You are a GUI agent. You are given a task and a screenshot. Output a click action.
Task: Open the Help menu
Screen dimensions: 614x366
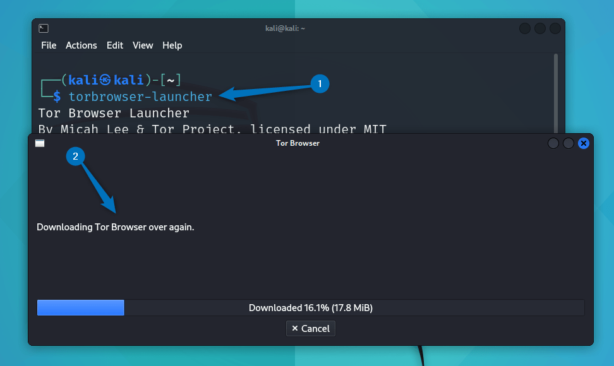(x=172, y=45)
